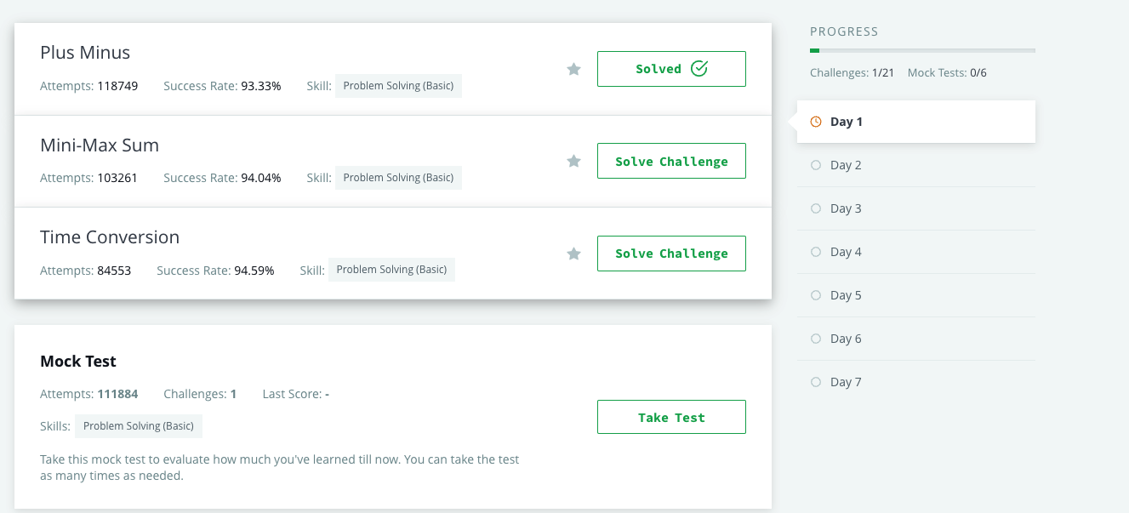The image size is (1129, 513).
Task: Star the Mini-Max Sum challenge
Action: coord(573,161)
